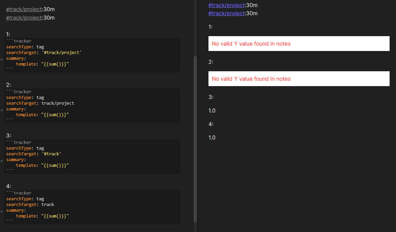Viewport: 396px width, 232px height.
Task: Open the top #track/project tag in preview pane
Action: pyautogui.click(x=226, y=5)
